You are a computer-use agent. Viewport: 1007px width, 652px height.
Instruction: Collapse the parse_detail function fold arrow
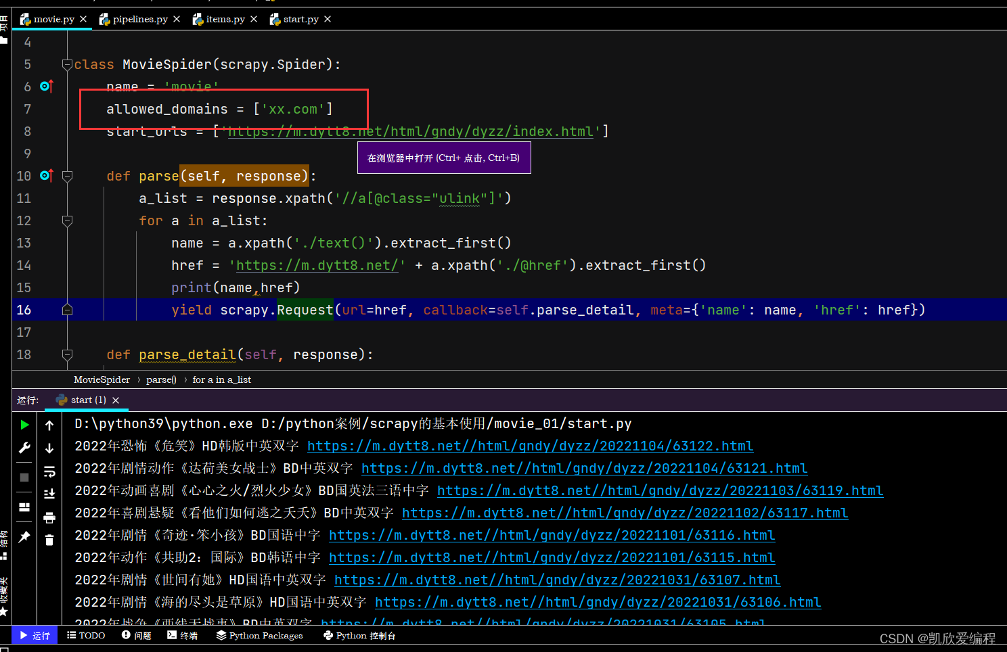coord(66,354)
